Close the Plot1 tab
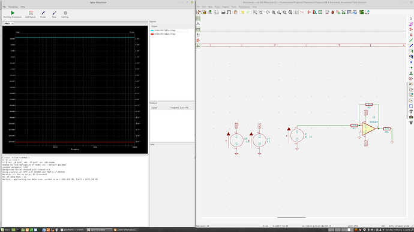Viewport: 414px width, 232px height. tap(13, 23)
